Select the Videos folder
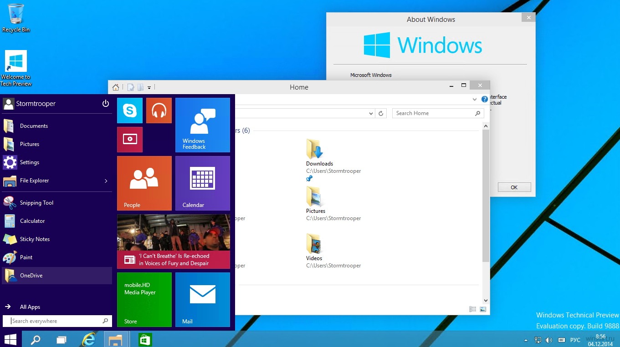 pyautogui.click(x=333, y=251)
